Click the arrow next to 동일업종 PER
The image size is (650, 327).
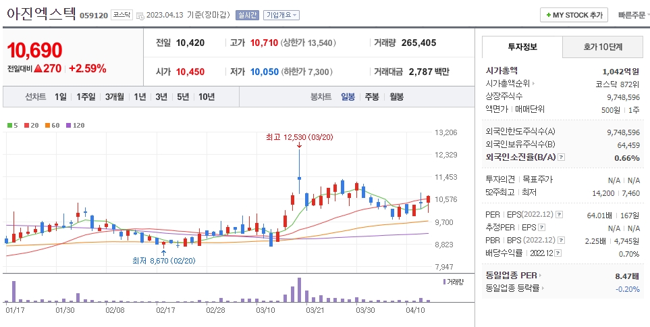[x=541, y=276]
